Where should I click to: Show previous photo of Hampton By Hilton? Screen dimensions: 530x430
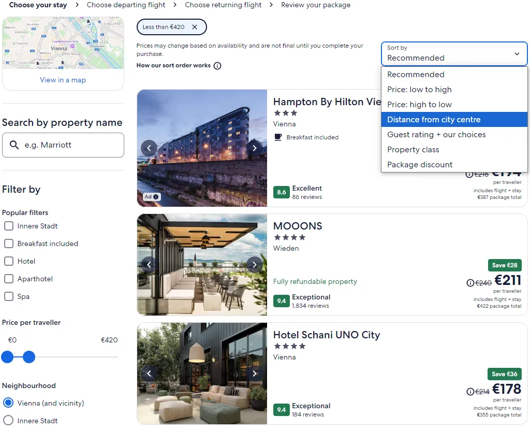(149, 148)
